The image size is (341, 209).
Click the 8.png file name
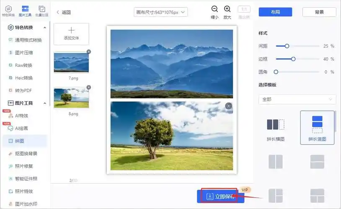pos(73,114)
